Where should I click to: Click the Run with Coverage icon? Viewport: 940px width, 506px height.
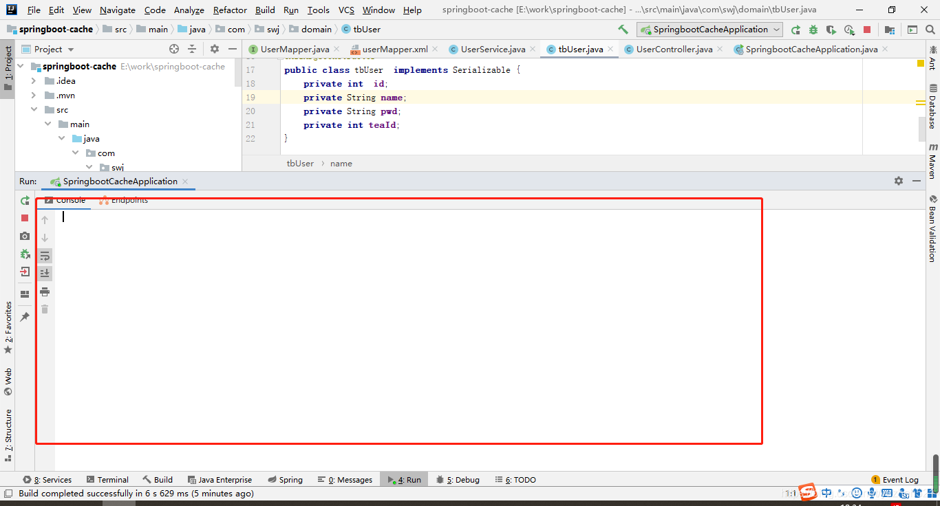click(831, 30)
